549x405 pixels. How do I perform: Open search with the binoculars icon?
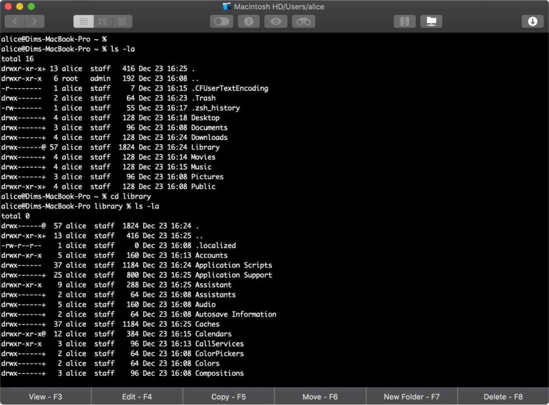point(303,21)
